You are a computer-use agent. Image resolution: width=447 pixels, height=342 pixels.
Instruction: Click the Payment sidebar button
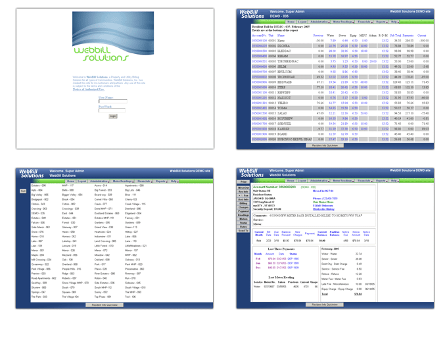point(243,211)
